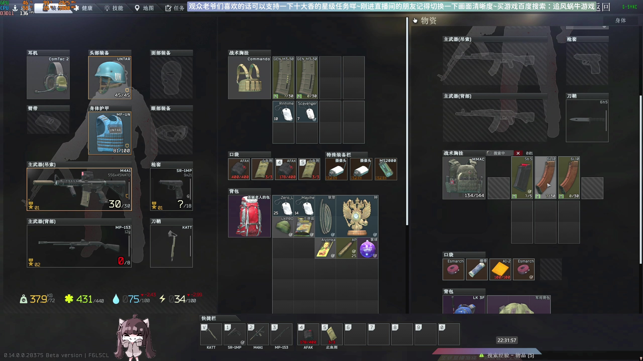
Task: Select quick bar slot 2 M4A1
Action: (258, 334)
